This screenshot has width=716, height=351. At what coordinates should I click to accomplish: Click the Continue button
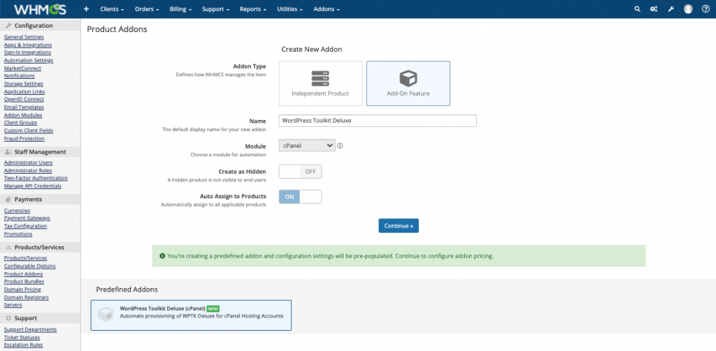[x=399, y=225]
